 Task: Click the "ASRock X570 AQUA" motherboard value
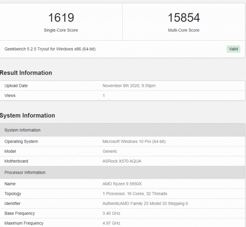pos(122,161)
